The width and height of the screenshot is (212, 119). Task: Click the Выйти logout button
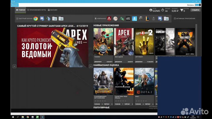pos(196,10)
